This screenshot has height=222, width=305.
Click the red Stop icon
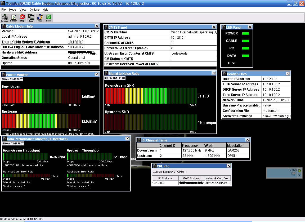pos(22,18)
